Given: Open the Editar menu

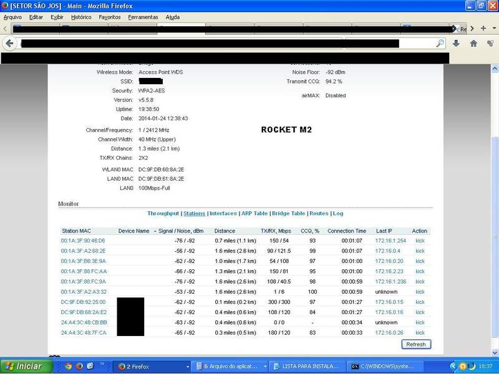Looking at the screenshot, I should [36, 17].
